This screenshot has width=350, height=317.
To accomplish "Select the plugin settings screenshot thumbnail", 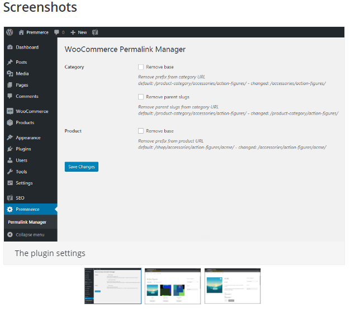I will pos(113,286).
